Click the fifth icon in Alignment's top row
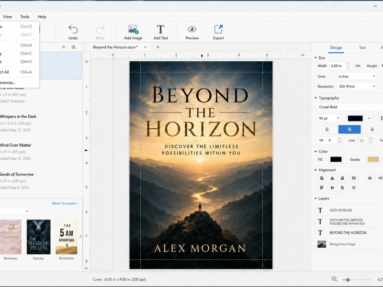 click(x=370, y=178)
